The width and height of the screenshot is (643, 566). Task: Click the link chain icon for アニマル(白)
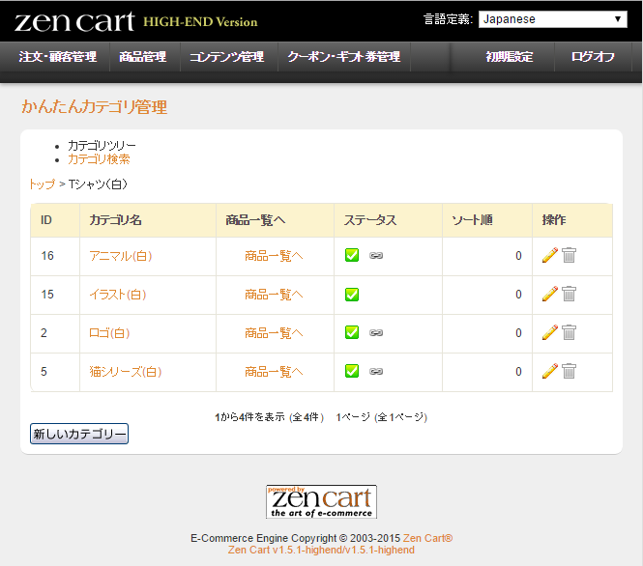[x=375, y=256]
